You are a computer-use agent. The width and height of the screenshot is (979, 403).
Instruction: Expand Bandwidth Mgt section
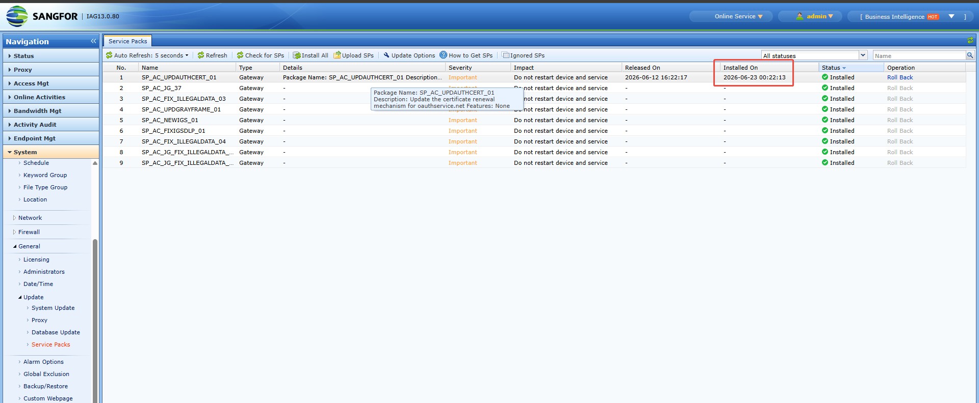(x=51, y=111)
